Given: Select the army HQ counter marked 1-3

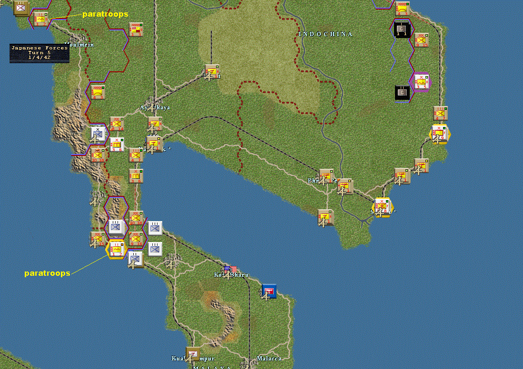Looking at the screenshot, I should (136, 29).
